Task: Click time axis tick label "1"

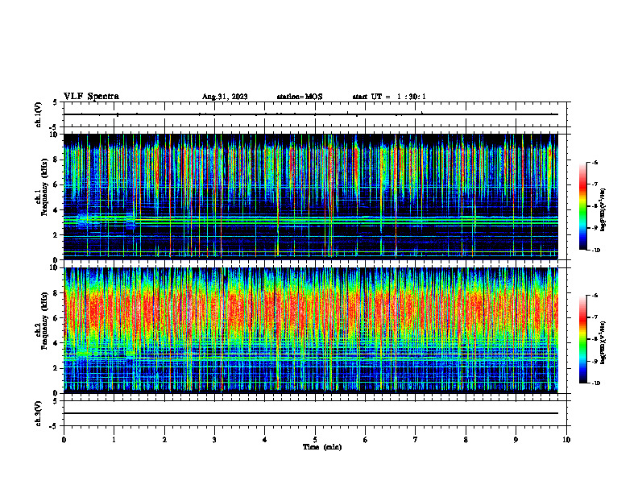Action: pyautogui.click(x=114, y=440)
